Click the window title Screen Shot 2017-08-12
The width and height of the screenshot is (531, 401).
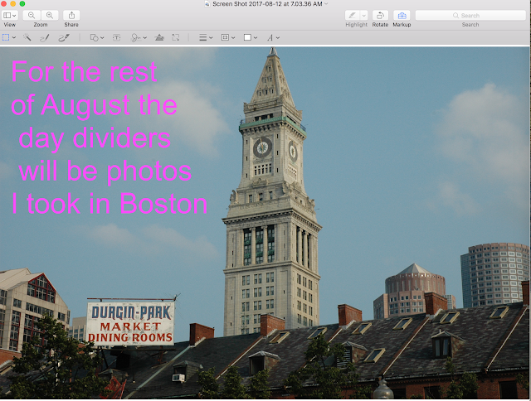[267, 4]
